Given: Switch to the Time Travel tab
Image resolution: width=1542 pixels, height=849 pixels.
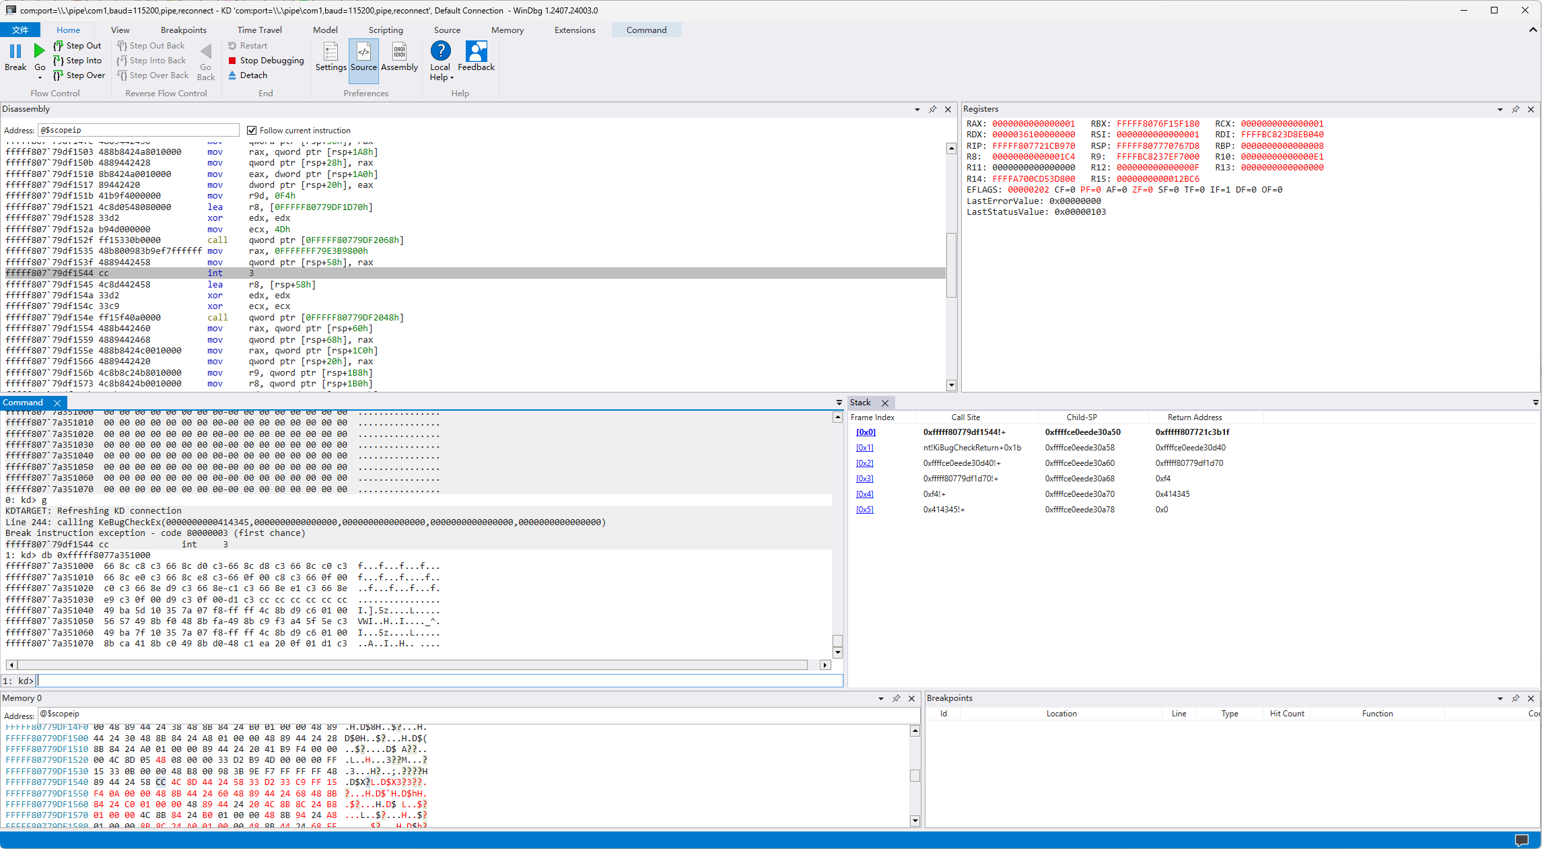Looking at the screenshot, I should click(x=259, y=30).
